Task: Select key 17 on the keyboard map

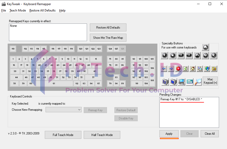Action: pos(21,65)
